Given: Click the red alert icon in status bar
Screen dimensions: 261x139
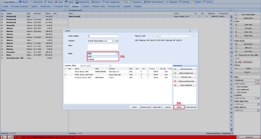Looking at the screenshot, I should point(3,137).
